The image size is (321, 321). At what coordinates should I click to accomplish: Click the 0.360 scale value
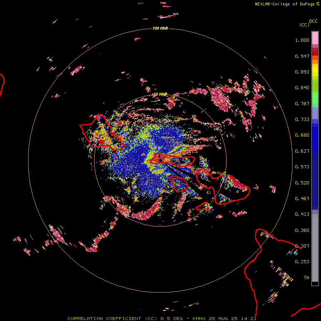(x=302, y=230)
